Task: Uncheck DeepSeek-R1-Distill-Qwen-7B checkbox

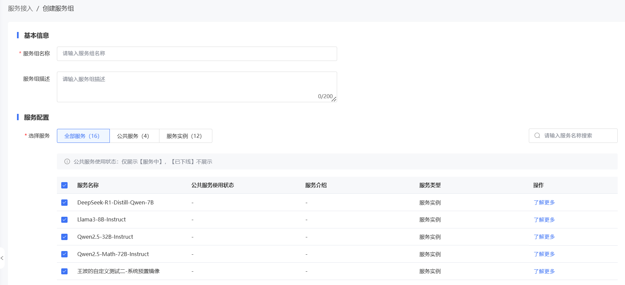Action: [65, 203]
